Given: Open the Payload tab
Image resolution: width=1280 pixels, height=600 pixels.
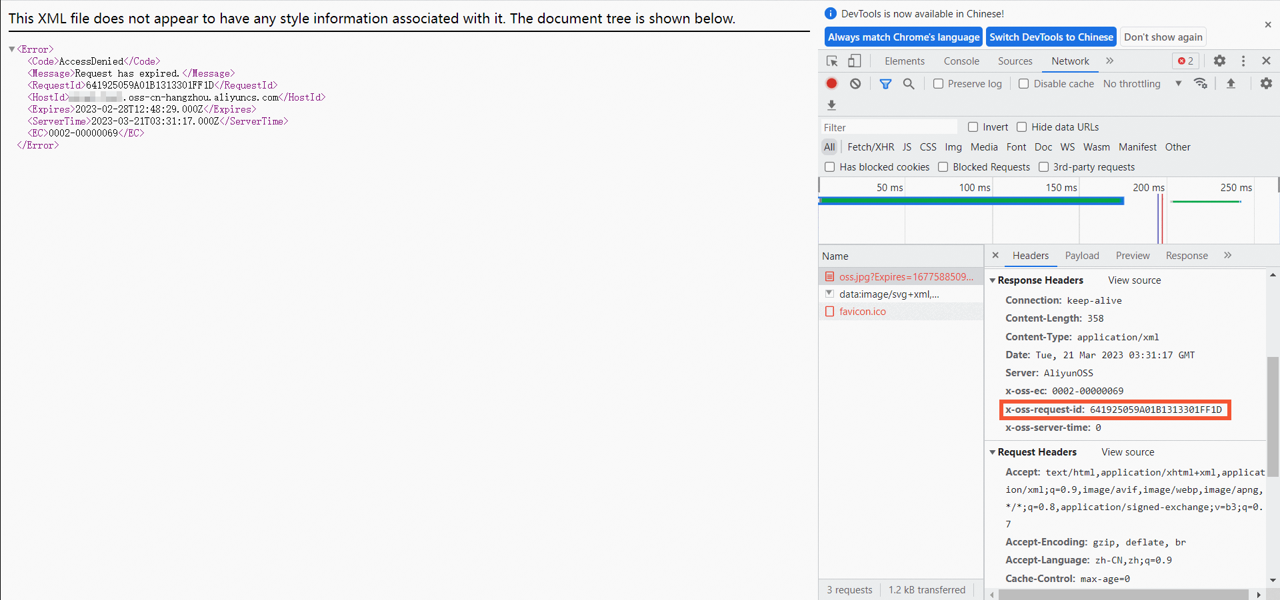Looking at the screenshot, I should (1081, 256).
